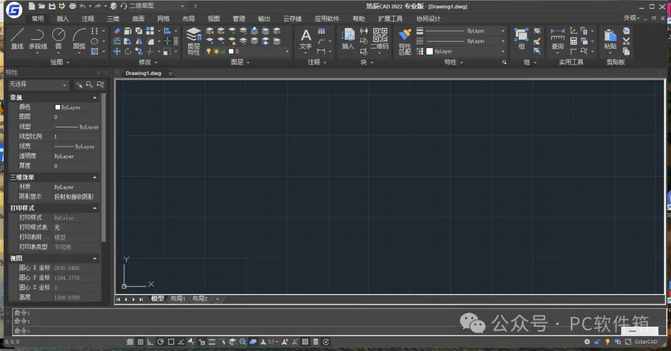Image resolution: width=671 pixels, height=351 pixels.
Task: Jump to the first layout tab arrow
Action: tap(119, 299)
